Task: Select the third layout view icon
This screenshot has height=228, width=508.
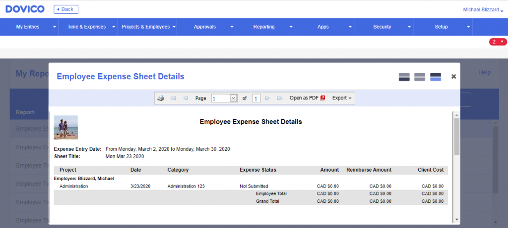Action: click(436, 77)
